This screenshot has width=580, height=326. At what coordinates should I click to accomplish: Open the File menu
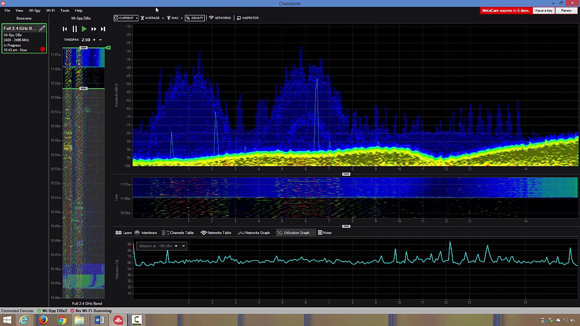[7, 10]
